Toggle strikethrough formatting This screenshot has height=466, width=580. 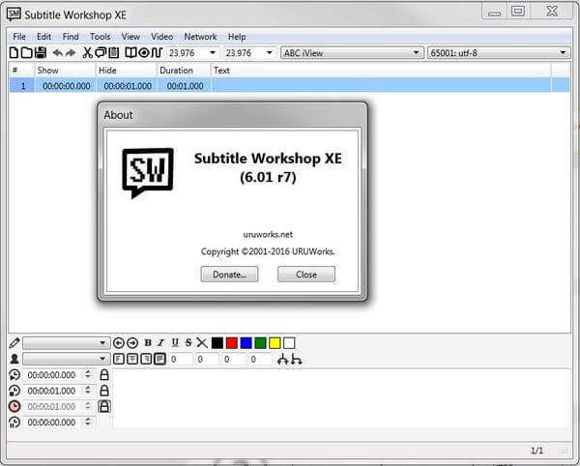pos(188,343)
